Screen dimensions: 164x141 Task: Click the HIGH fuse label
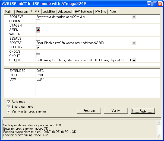13,75
